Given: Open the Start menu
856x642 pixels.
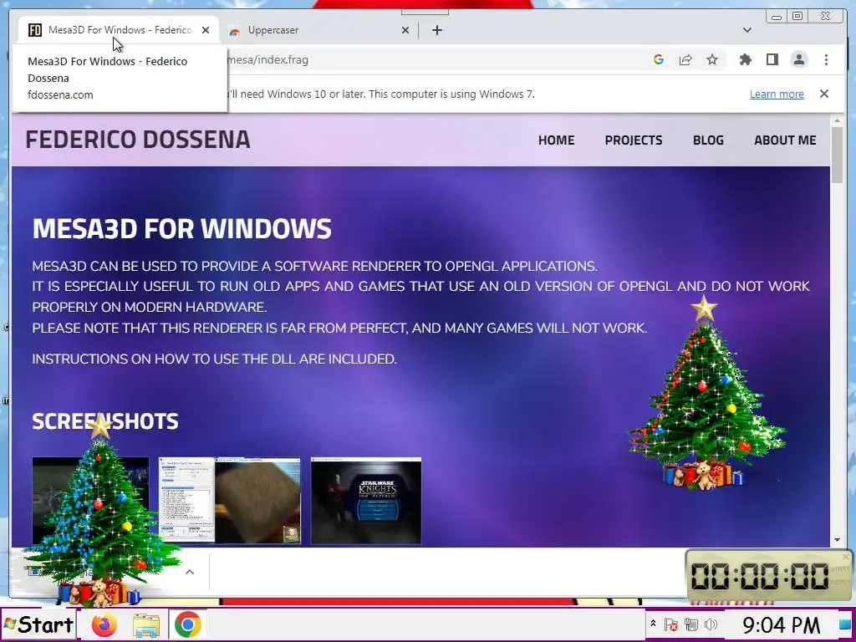Looking at the screenshot, I should (x=38, y=624).
